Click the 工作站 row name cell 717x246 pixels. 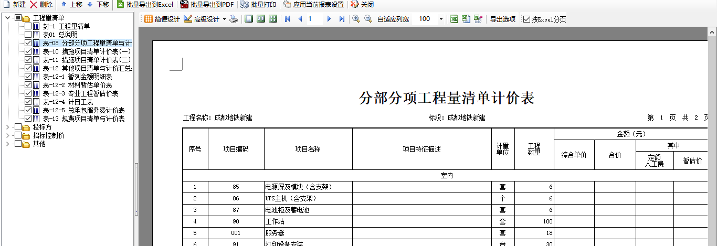click(308, 222)
